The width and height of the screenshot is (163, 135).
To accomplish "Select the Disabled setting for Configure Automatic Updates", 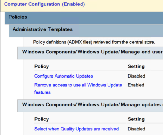I will [x=136, y=76].
